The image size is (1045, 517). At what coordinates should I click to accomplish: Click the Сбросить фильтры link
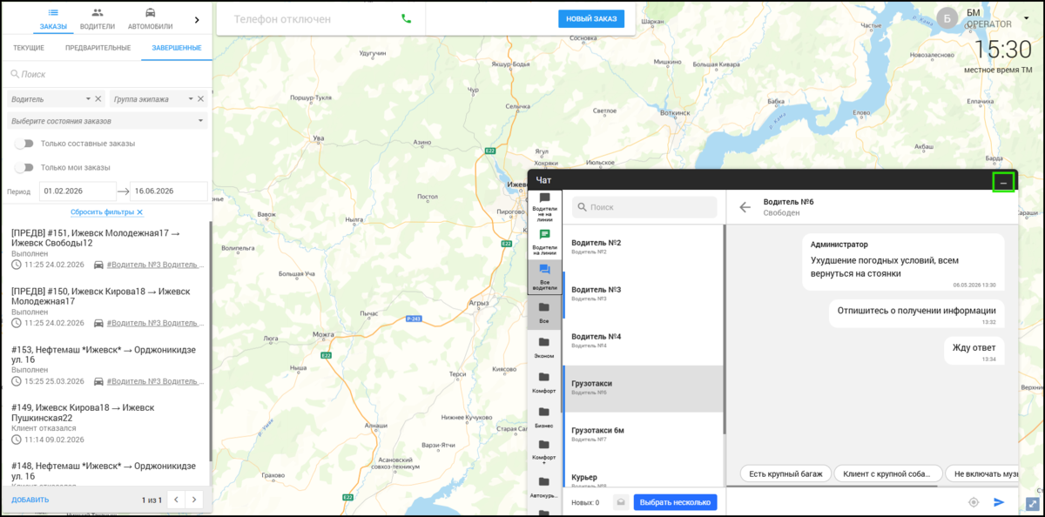(x=106, y=212)
